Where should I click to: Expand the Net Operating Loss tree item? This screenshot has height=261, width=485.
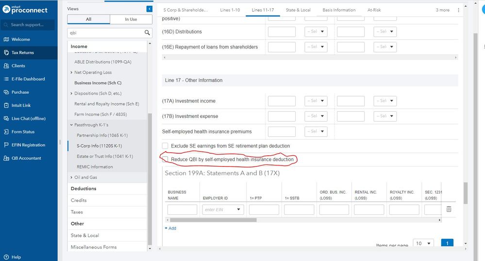coord(72,73)
